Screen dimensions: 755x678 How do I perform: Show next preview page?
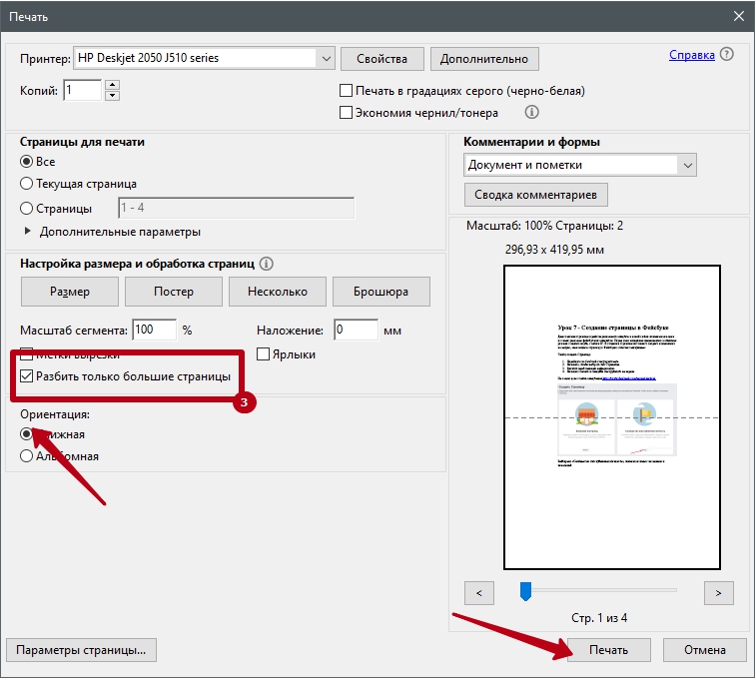tap(718, 592)
